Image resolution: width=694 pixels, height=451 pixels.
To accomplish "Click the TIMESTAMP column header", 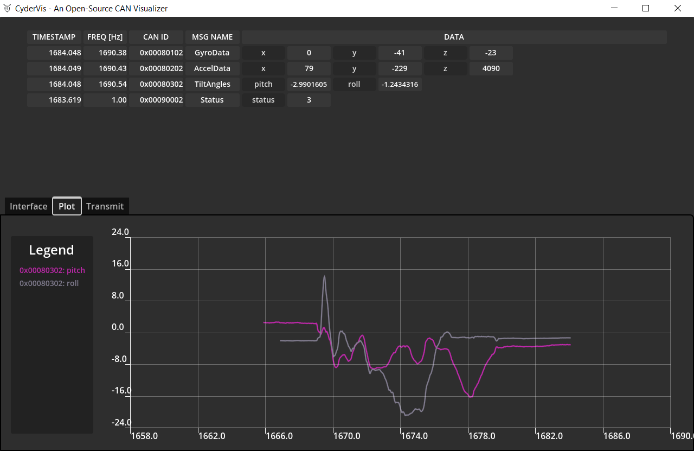I will (54, 37).
